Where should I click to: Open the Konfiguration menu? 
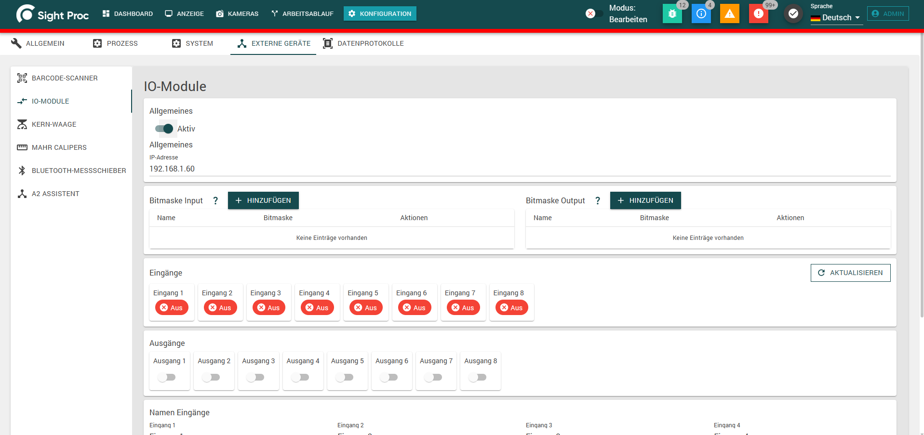pos(380,13)
